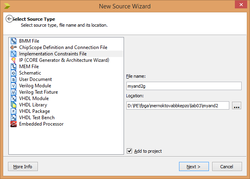
Task: Click the IP CORE Generator lightbulb icon
Action: pyautogui.click(x=14, y=60)
